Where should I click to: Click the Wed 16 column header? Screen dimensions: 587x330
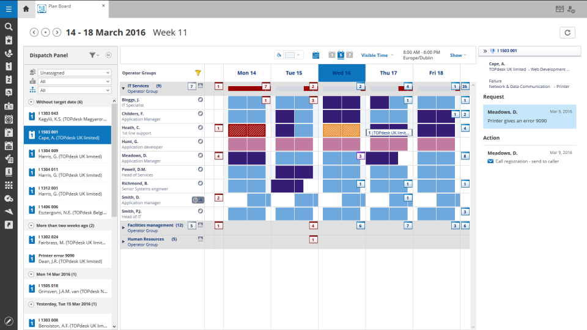click(x=342, y=73)
